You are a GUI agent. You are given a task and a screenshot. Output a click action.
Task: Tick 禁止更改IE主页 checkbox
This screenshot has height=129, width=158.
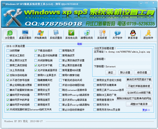pos(8,61)
